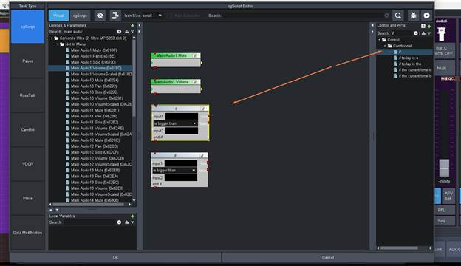The image size is (461, 266).
Task: Select Main Audio1 Mute parameter
Action: (94, 50)
